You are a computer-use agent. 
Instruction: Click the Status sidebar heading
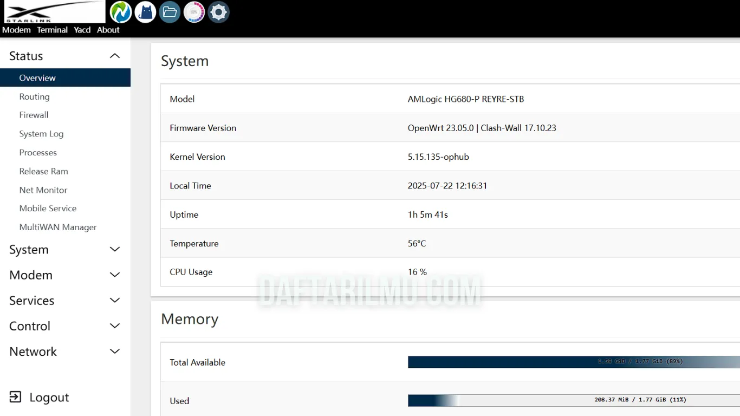coord(26,56)
